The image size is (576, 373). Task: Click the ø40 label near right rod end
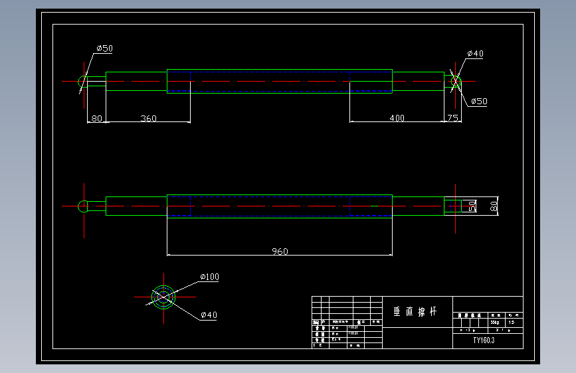[475, 54]
